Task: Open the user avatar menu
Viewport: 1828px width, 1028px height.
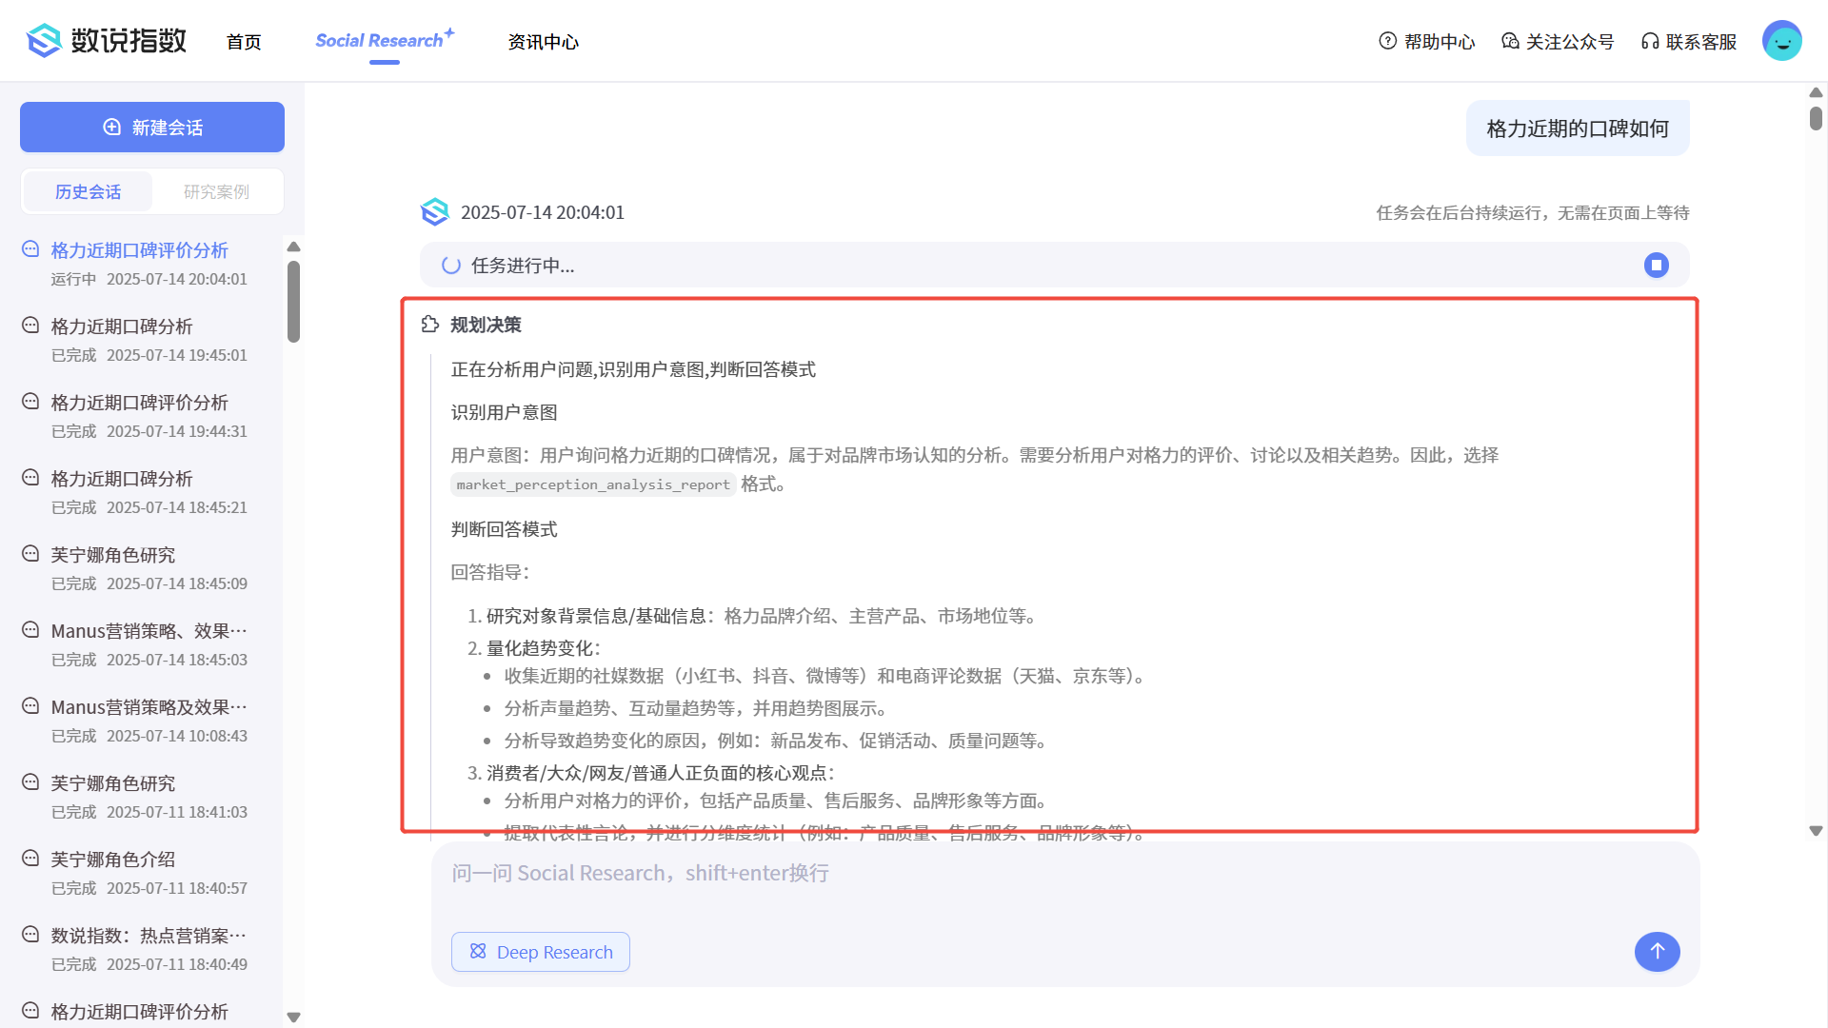Action: click(x=1782, y=41)
